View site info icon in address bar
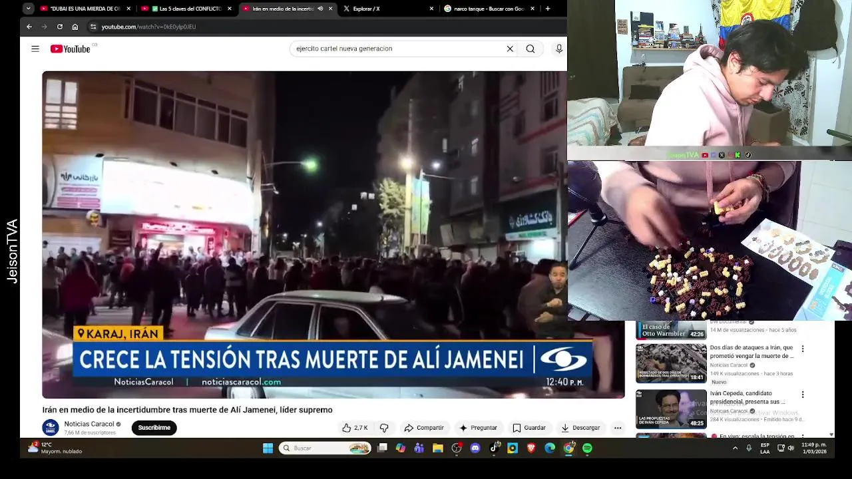Screen dimensions: 852x479 click(93, 27)
